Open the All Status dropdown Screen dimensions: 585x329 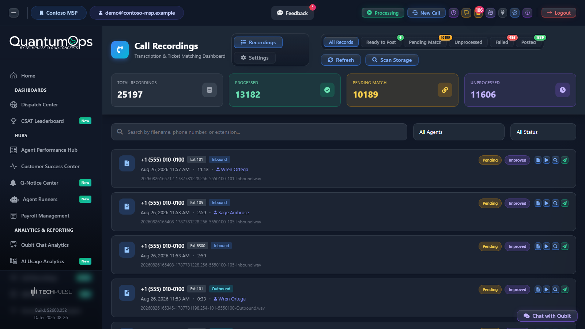click(543, 132)
